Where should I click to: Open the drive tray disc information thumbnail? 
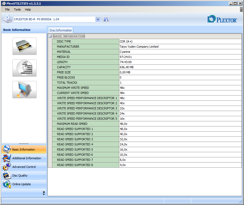click(25, 46)
